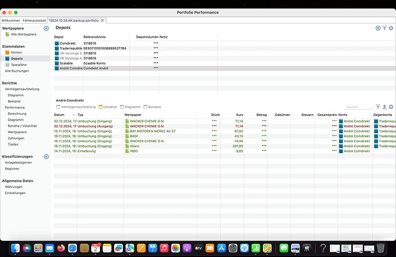The image size is (396, 257).
Task: Open the Depots settings gear icon
Action: pyautogui.click(x=391, y=28)
